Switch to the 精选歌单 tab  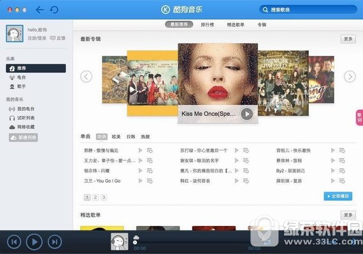(236, 25)
